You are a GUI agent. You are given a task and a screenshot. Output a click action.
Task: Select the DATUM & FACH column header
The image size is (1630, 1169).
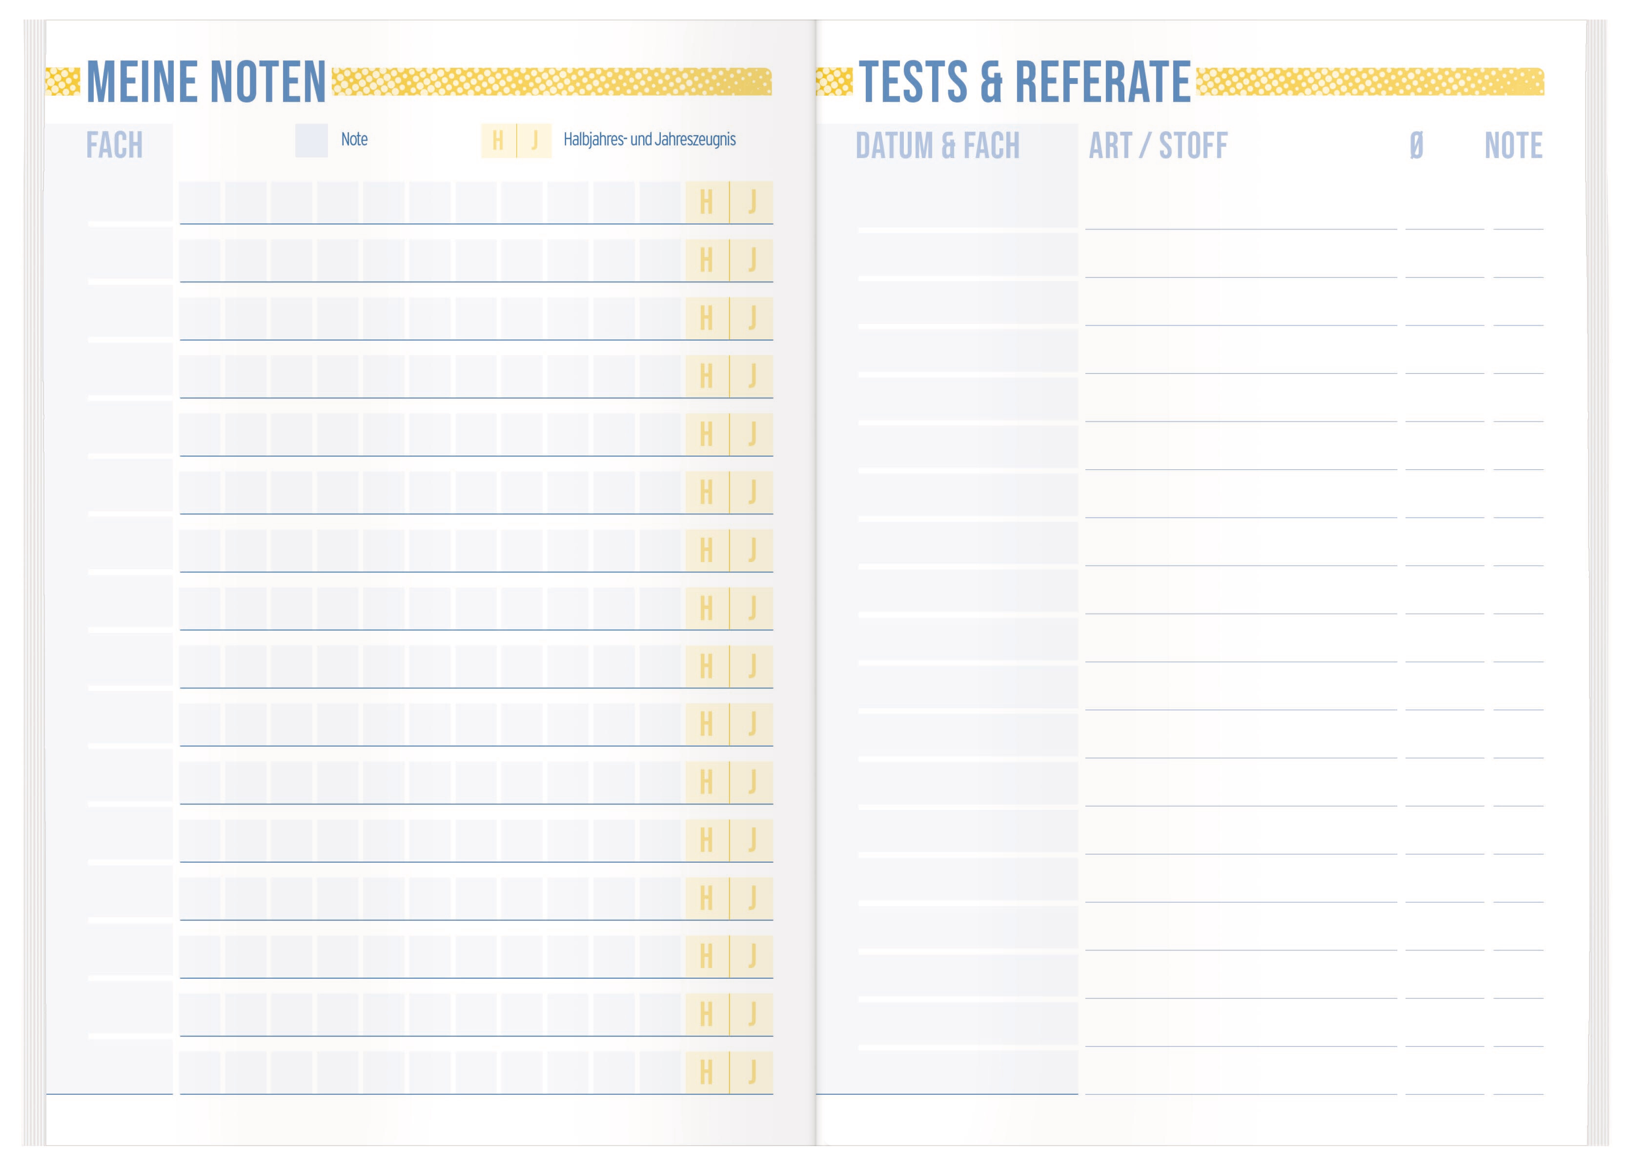937,146
